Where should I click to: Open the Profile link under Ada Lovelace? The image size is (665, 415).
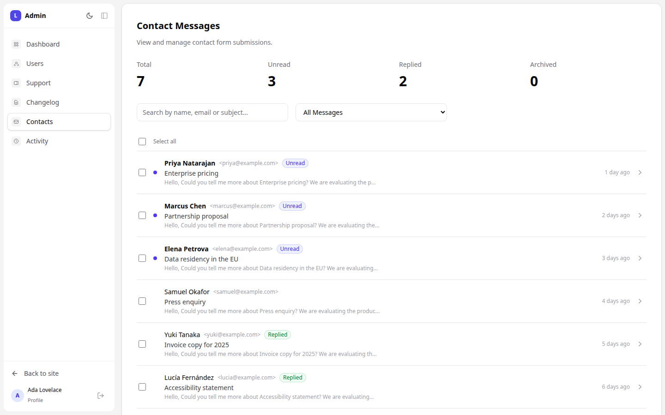(x=35, y=400)
